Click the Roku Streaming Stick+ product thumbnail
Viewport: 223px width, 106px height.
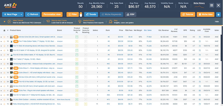(11, 104)
